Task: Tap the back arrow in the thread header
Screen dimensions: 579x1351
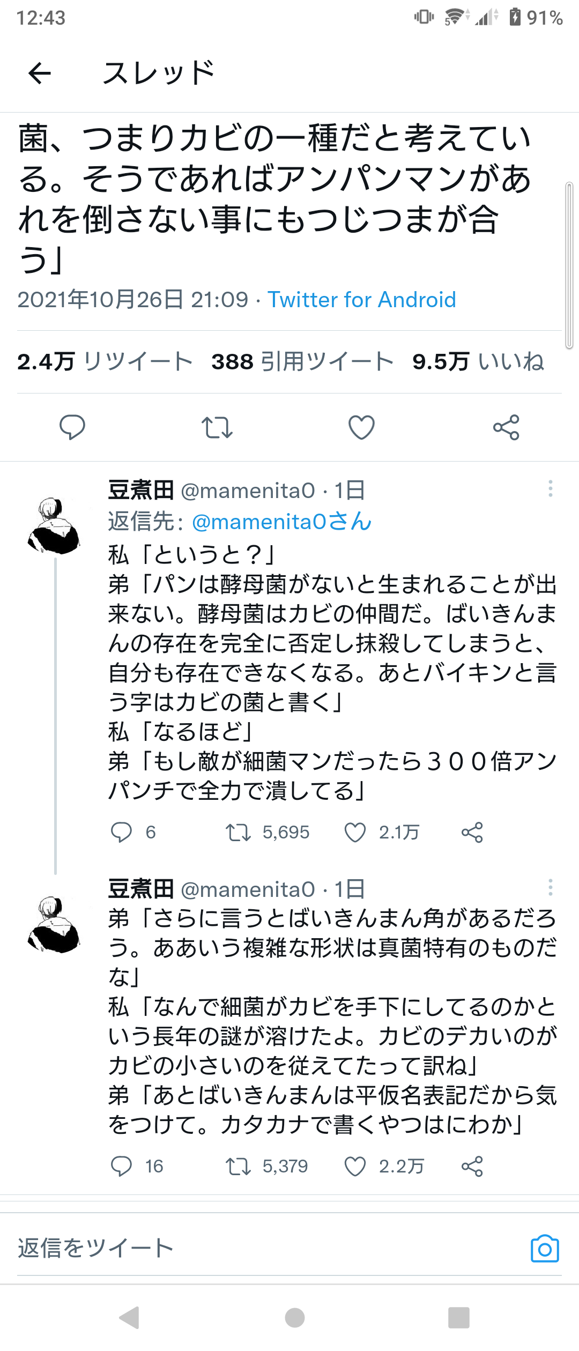Action: [x=40, y=73]
